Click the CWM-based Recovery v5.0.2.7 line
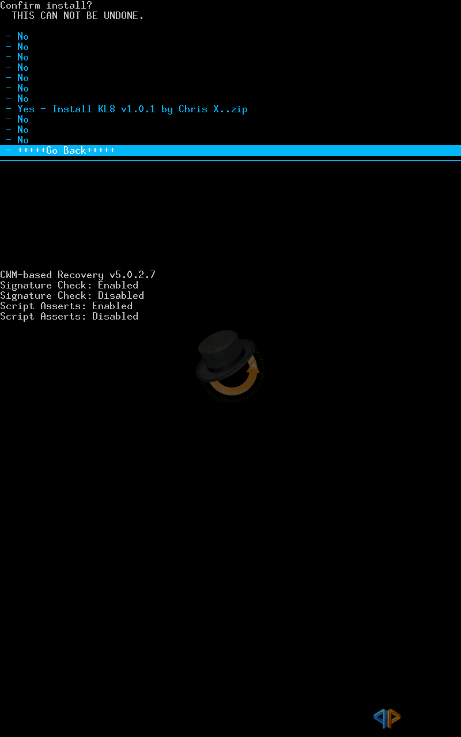Screen dimensions: 461x737 pyautogui.click(x=78, y=275)
